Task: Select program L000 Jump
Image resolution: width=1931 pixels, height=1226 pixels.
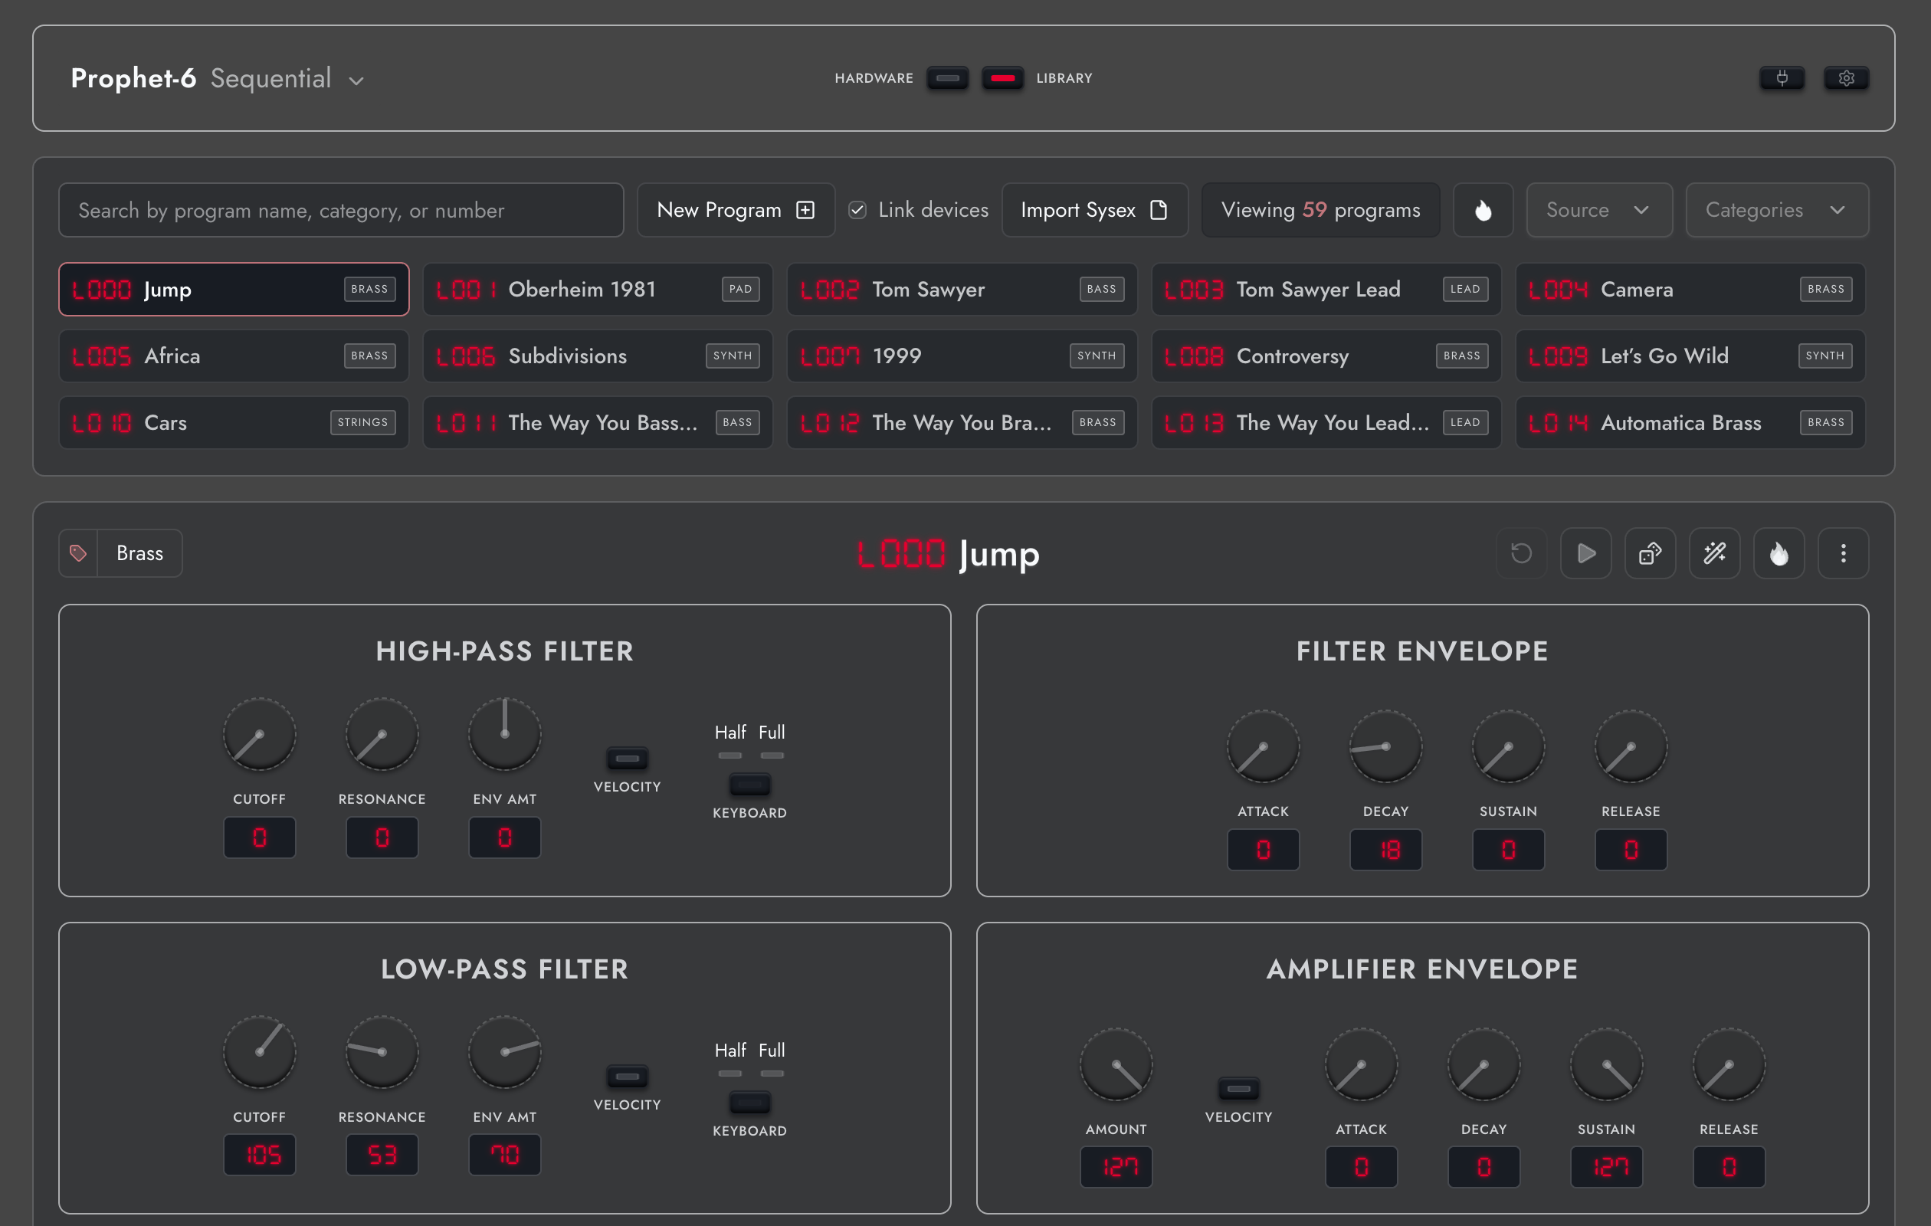Action: click(x=234, y=290)
